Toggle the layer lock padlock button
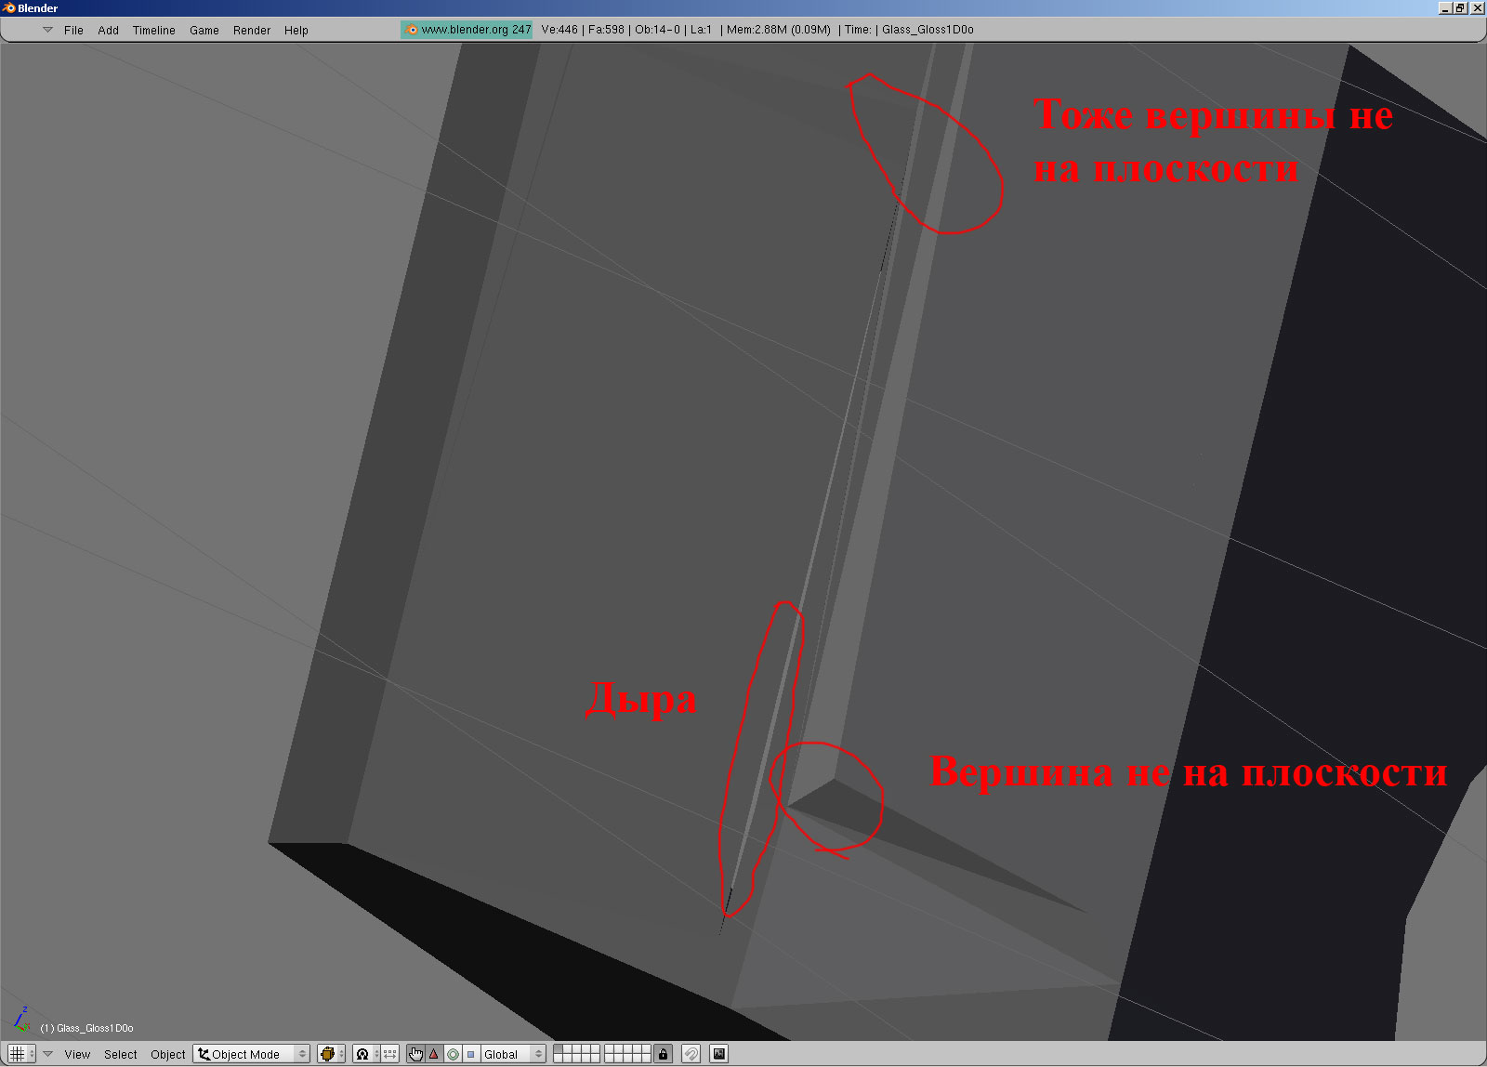The height and width of the screenshot is (1067, 1487). 663,1054
